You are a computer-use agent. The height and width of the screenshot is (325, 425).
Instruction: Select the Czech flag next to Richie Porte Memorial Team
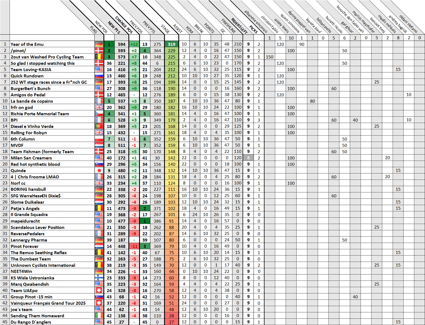pyautogui.click(x=99, y=114)
